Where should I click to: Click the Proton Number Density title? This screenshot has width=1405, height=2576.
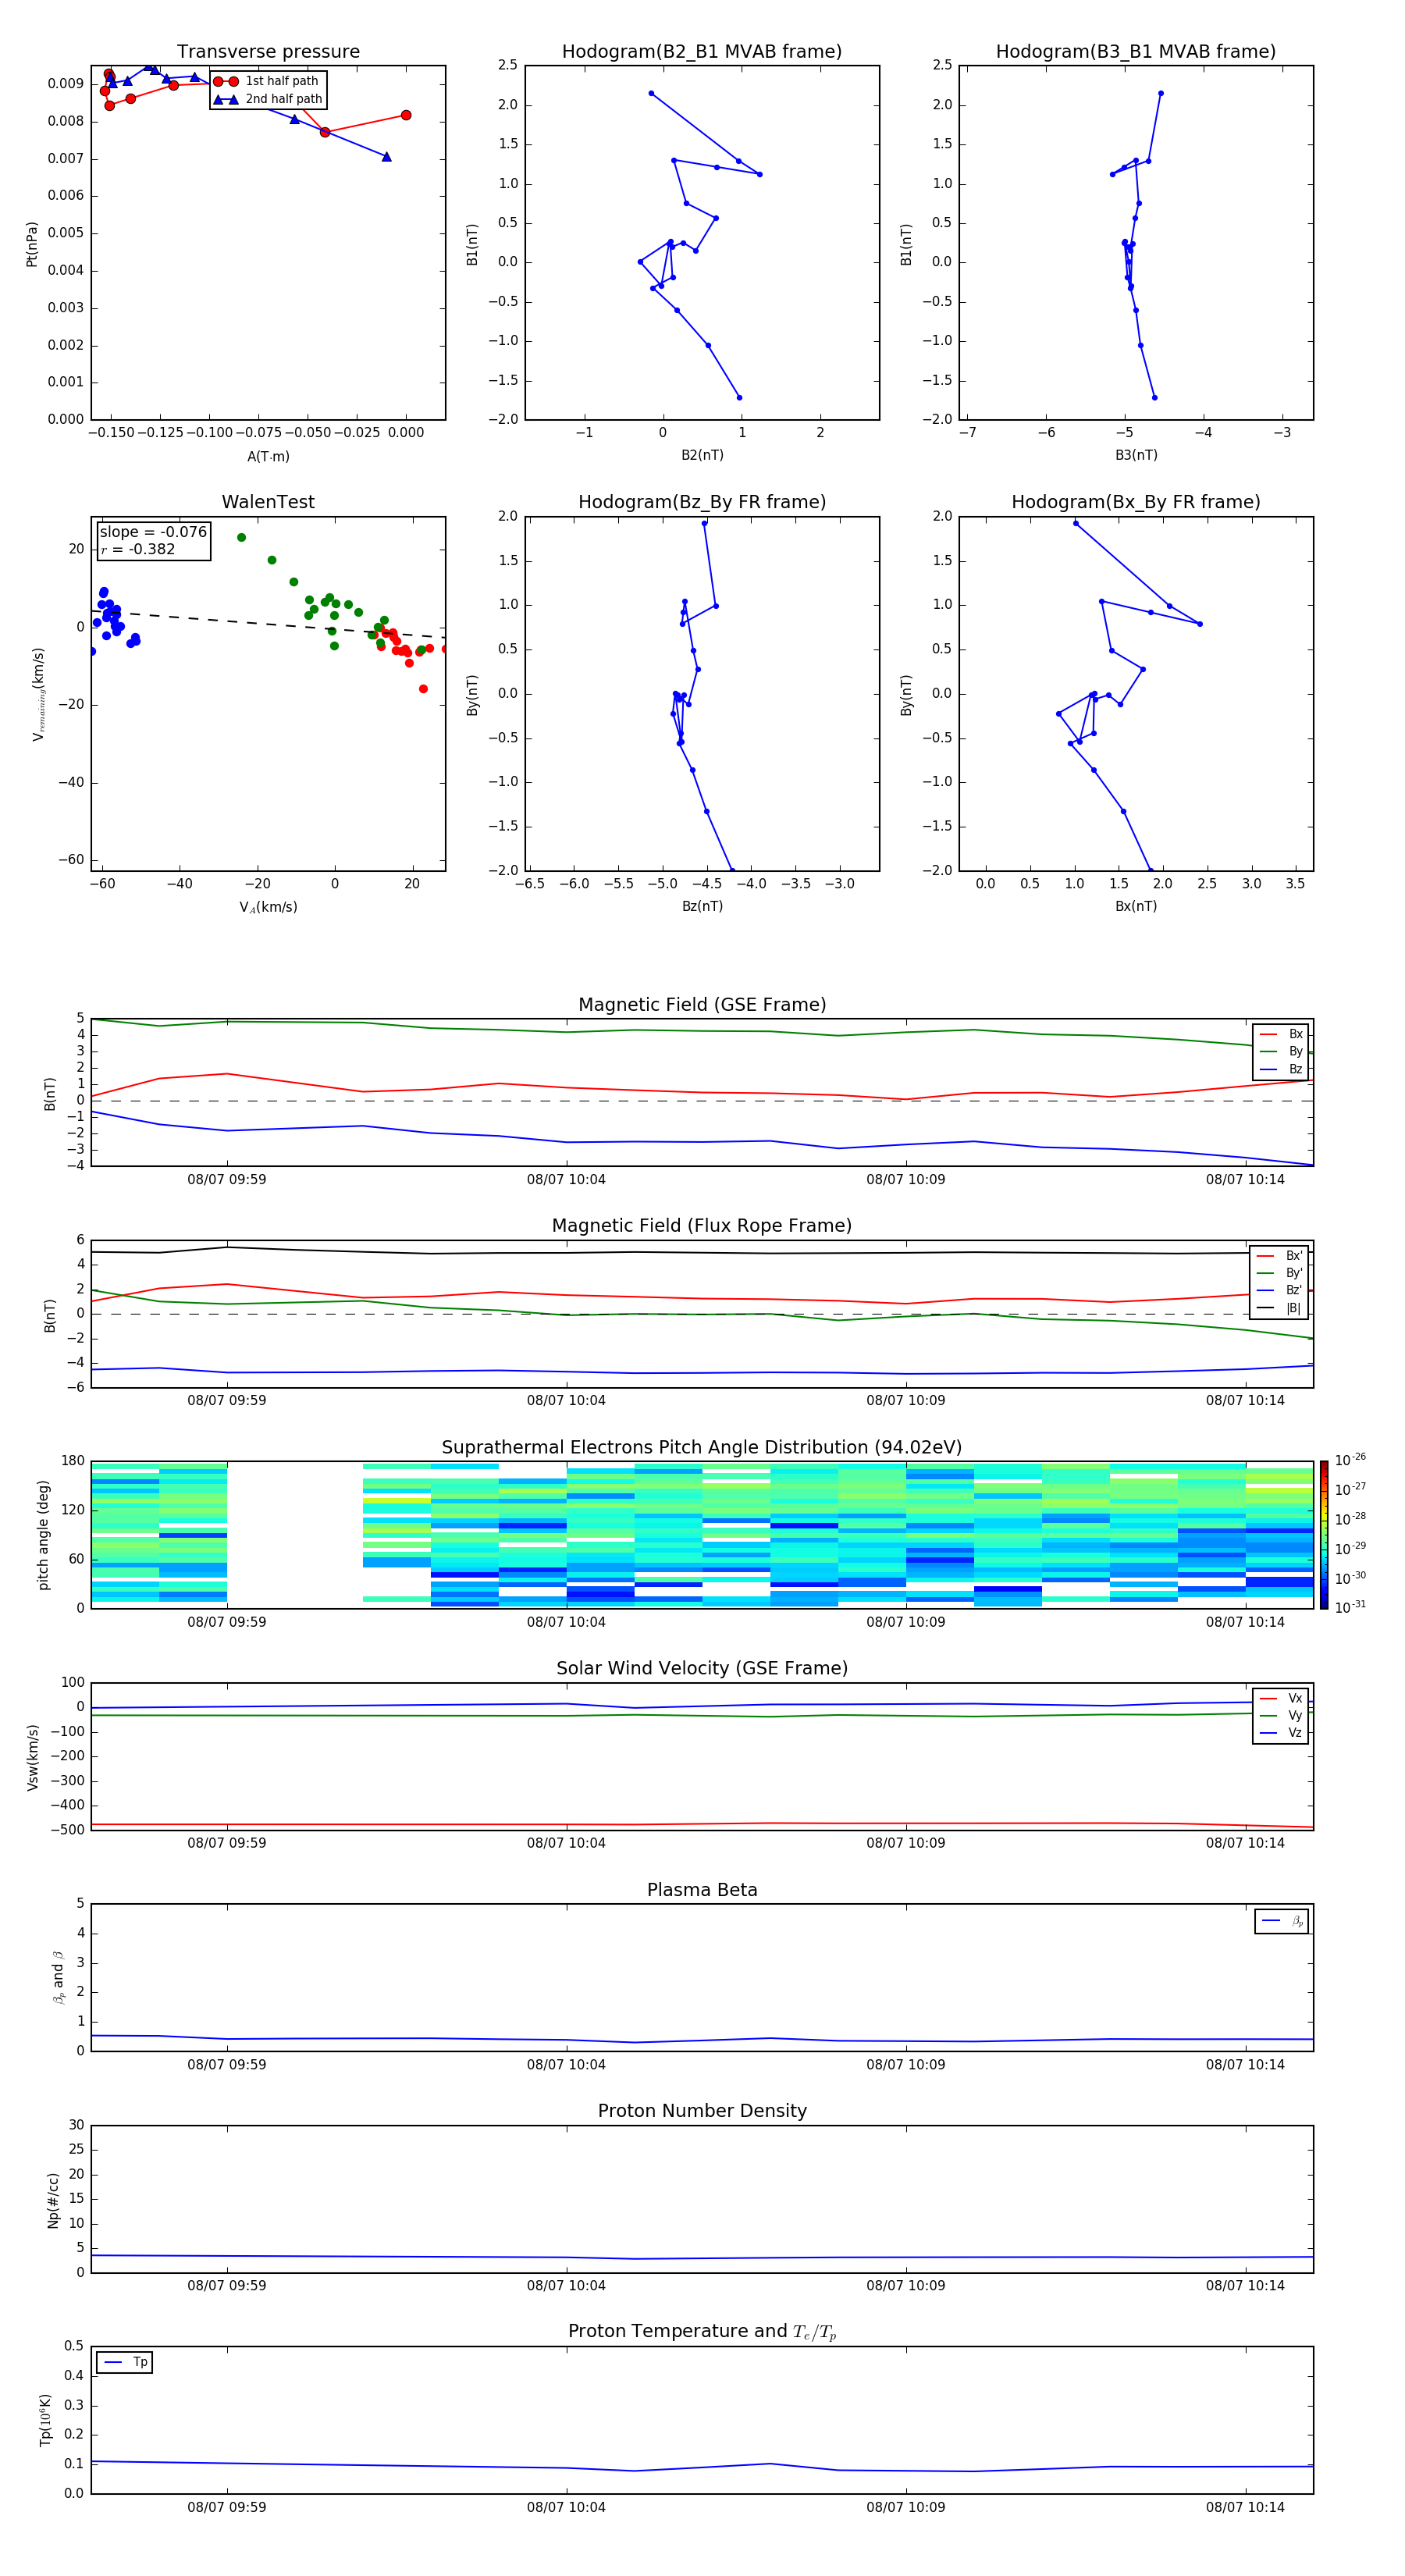coord(702,2111)
